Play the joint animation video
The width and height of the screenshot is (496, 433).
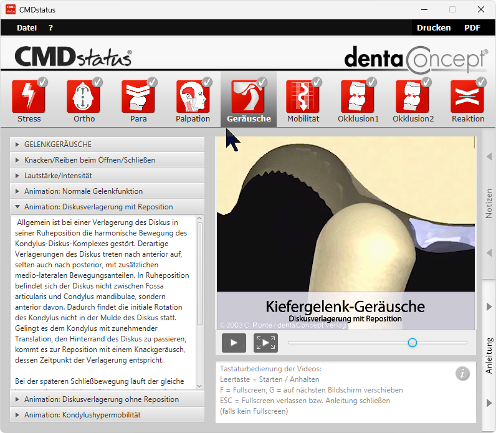234,343
